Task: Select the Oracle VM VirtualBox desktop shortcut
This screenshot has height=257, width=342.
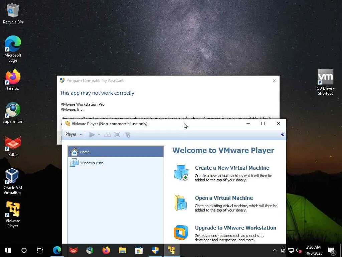Action: click(12, 181)
